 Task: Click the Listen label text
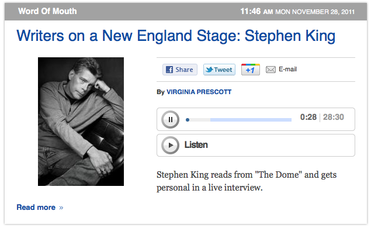[x=196, y=145]
